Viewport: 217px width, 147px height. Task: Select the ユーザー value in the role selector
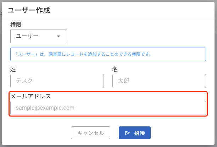point(27,36)
